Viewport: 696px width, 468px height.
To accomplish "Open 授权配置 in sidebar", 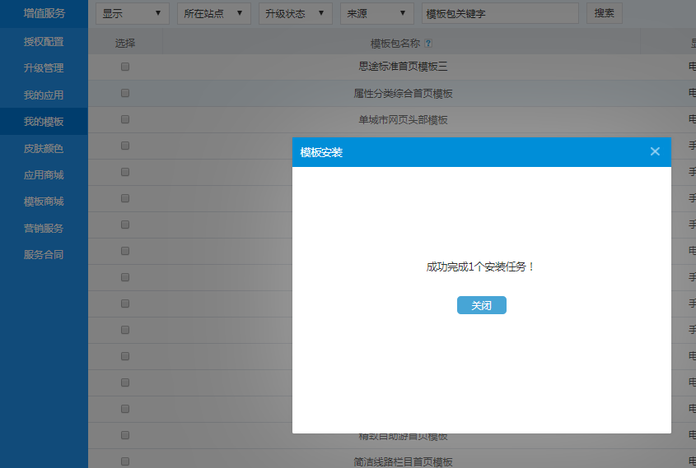I will (x=44, y=42).
